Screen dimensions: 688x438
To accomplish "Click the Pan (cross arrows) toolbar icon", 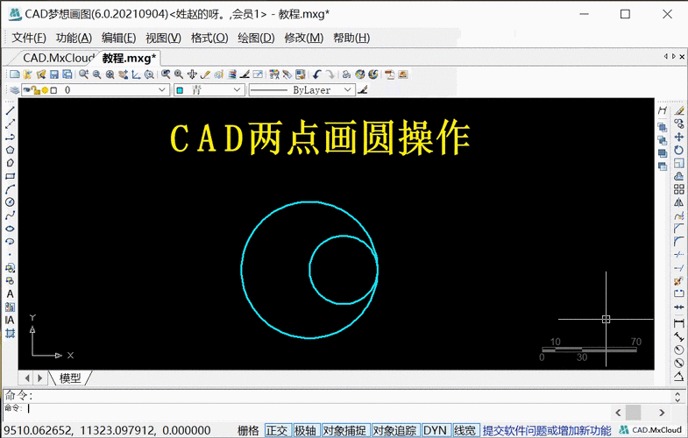I will click(x=192, y=74).
